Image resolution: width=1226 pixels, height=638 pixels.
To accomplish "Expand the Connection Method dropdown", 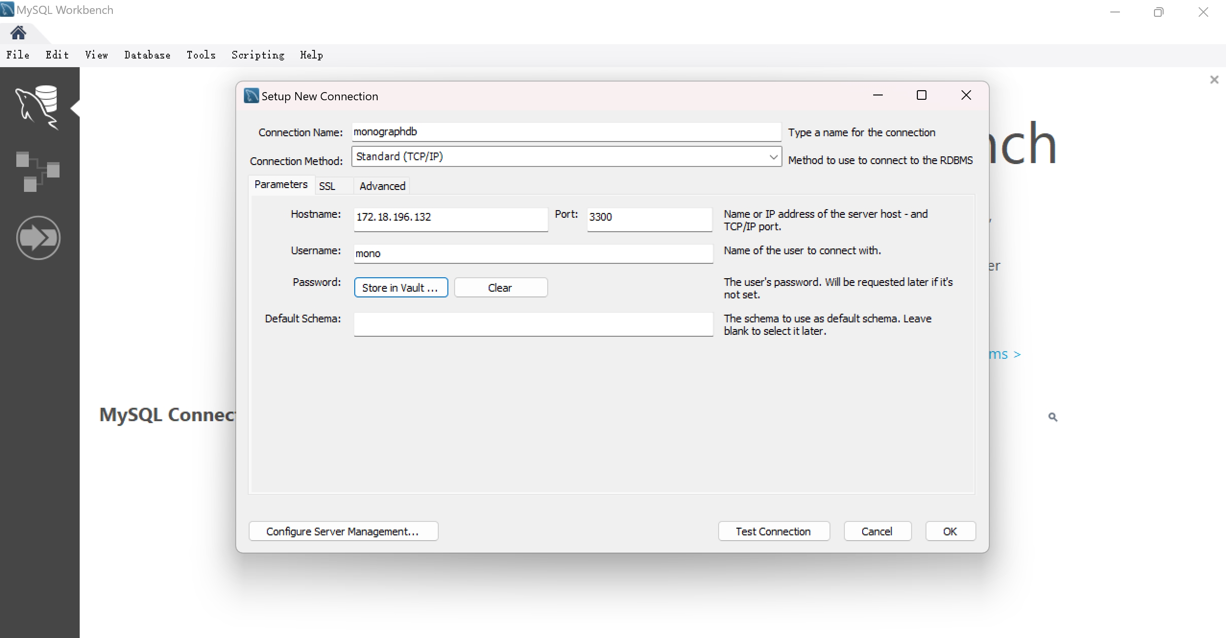I will [x=773, y=157].
